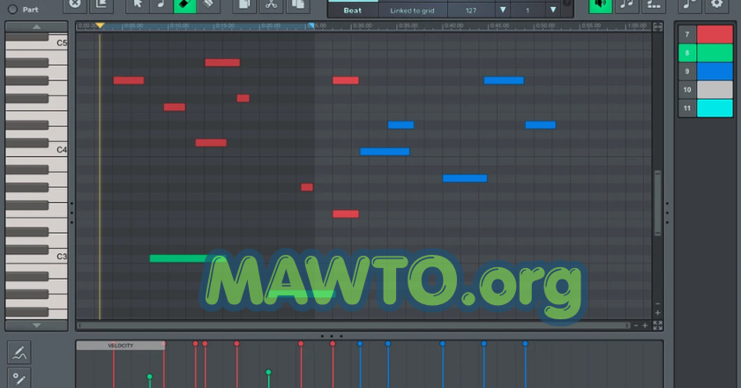Select the Part radio button
Viewport: 741px width, 388px height.
pos(12,9)
